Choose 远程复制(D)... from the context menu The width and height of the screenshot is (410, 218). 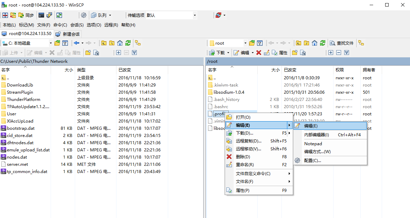[x=259, y=141]
